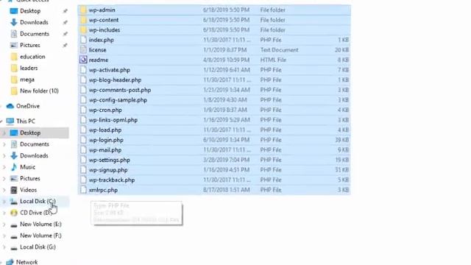Click the wp-links-opml.php file icon
Viewport: 471px width, 265px height.
[83, 120]
